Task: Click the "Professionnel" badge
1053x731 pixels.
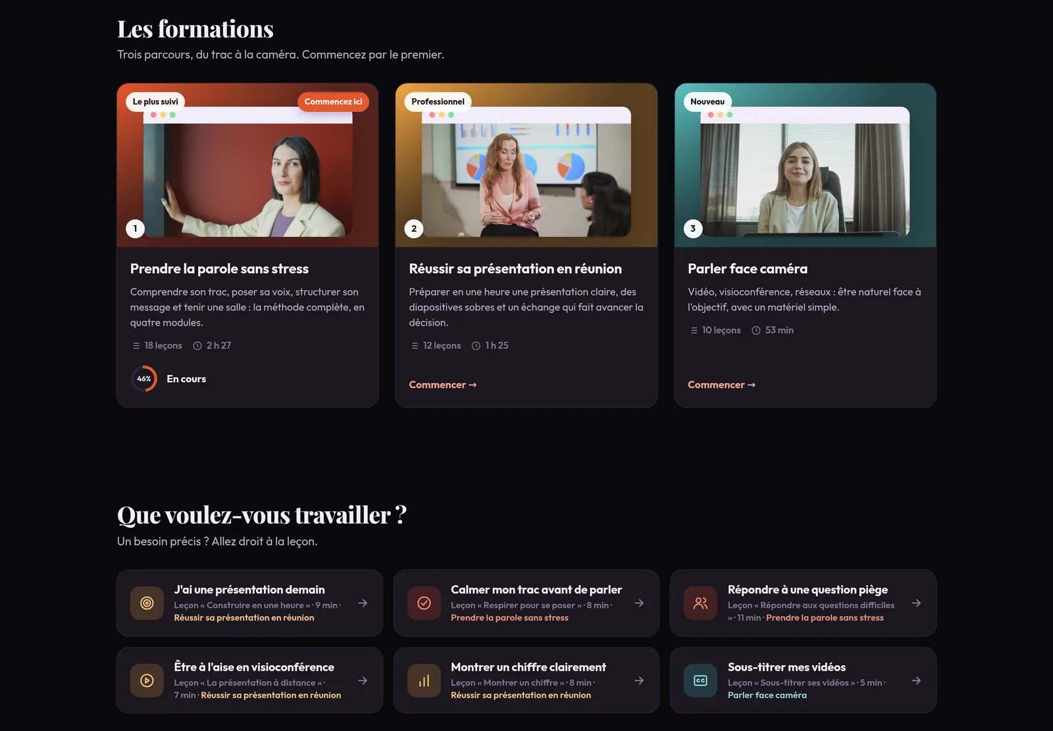Action: (x=438, y=101)
